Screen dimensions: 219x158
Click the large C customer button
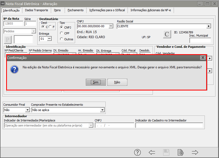pyautogui.click(x=167, y=34)
